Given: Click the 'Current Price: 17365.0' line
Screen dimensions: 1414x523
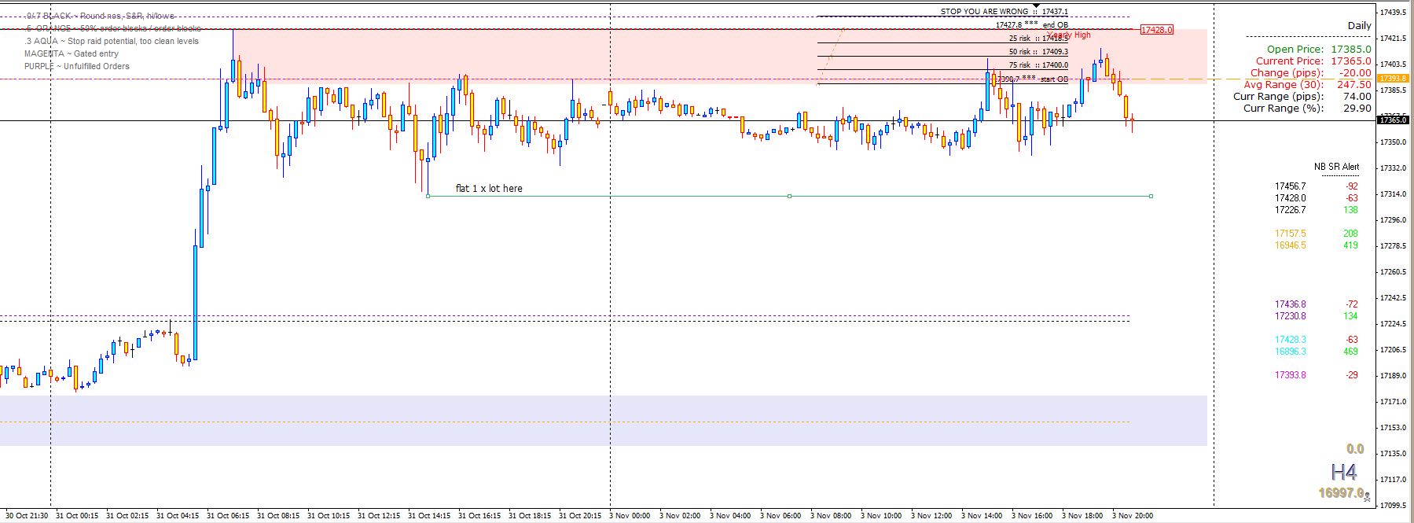Looking at the screenshot, I should pyautogui.click(x=1313, y=61).
